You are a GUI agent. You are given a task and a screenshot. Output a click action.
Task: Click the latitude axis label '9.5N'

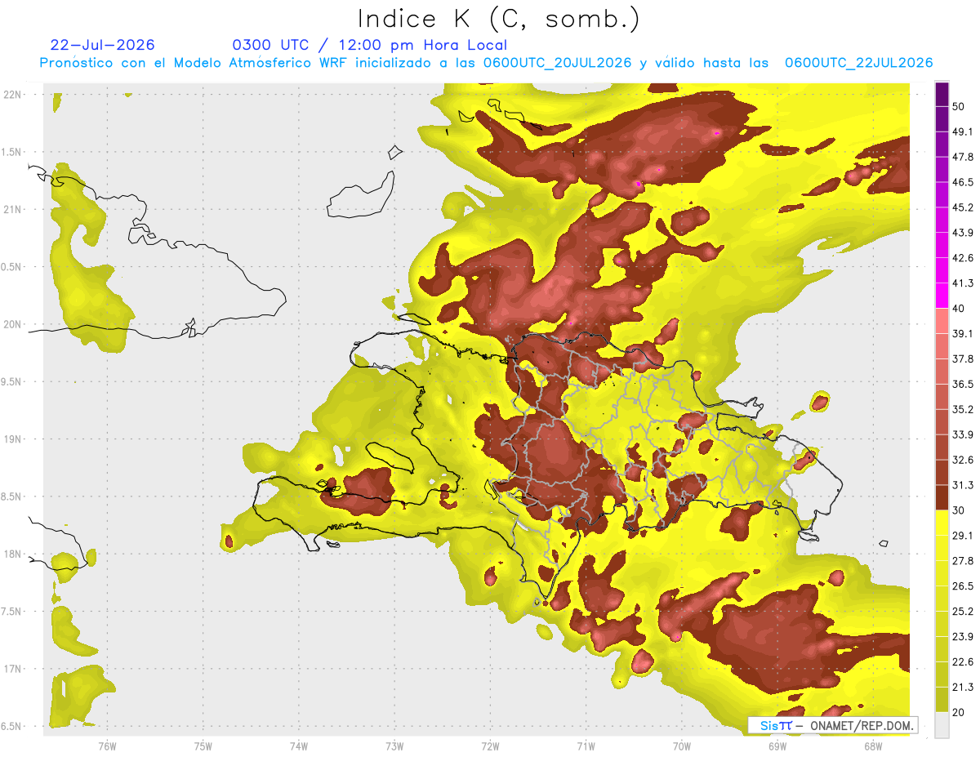pos(12,382)
